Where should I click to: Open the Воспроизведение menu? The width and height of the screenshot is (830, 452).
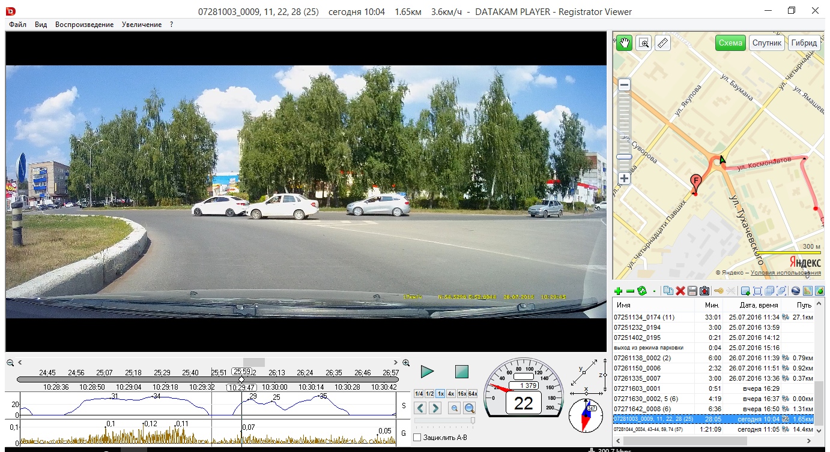click(x=84, y=25)
